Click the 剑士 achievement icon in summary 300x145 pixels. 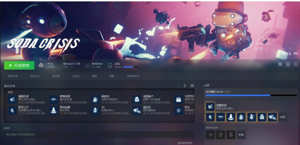pyautogui.click(x=178, y=110)
